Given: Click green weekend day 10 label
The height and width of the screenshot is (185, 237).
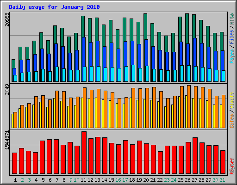Looking at the screenshot, I should coord(76,180).
